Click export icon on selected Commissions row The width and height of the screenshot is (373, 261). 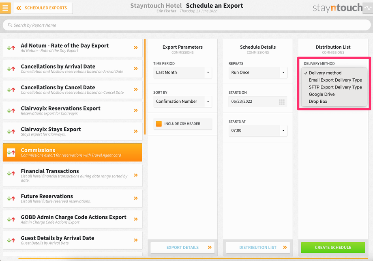(x=11, y=152)
